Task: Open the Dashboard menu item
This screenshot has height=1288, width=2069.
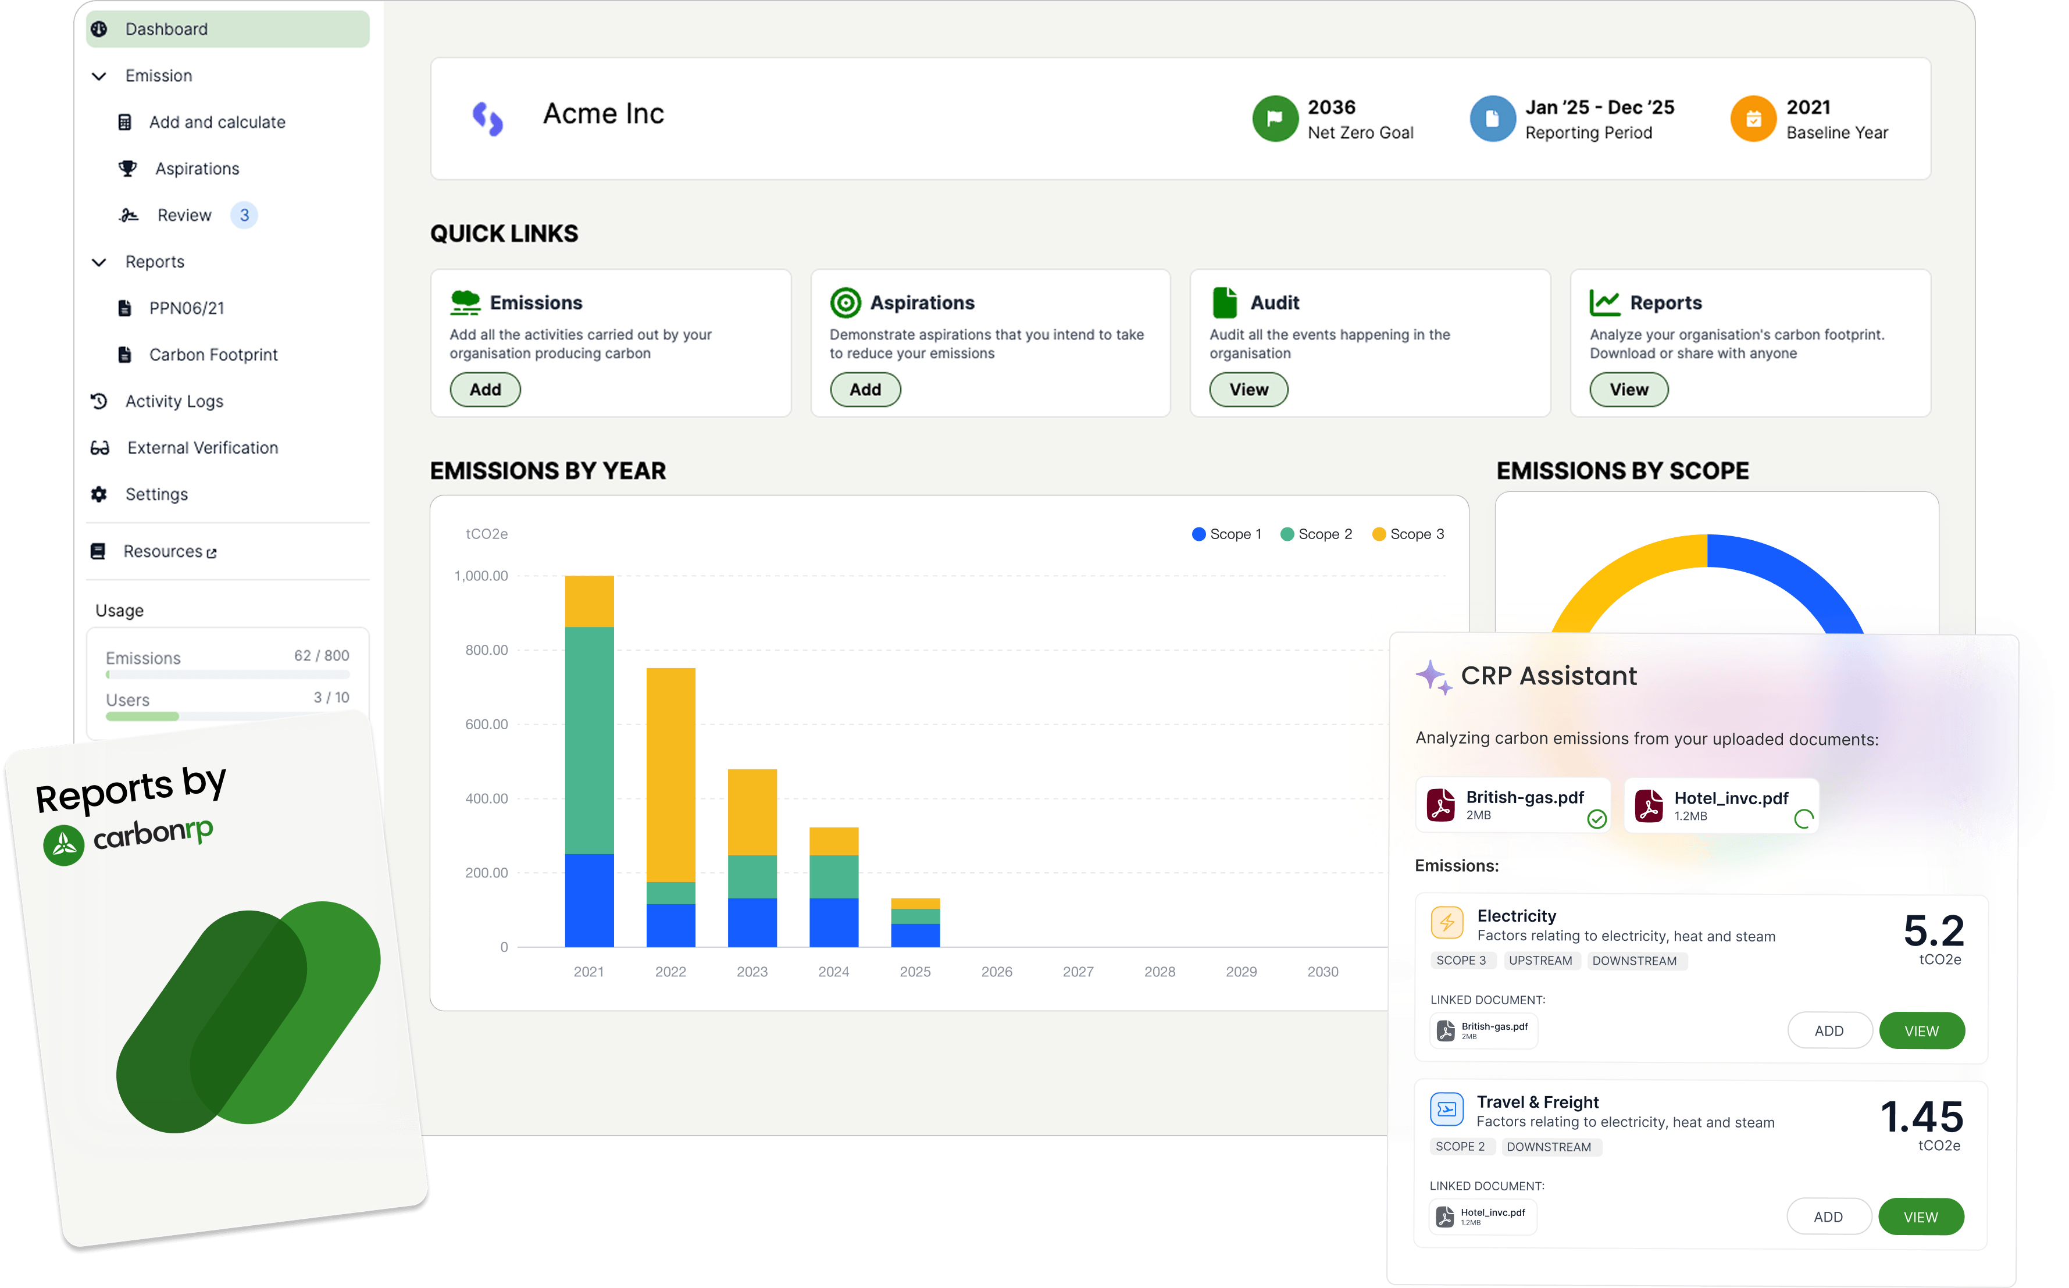Action: [227, 29]
